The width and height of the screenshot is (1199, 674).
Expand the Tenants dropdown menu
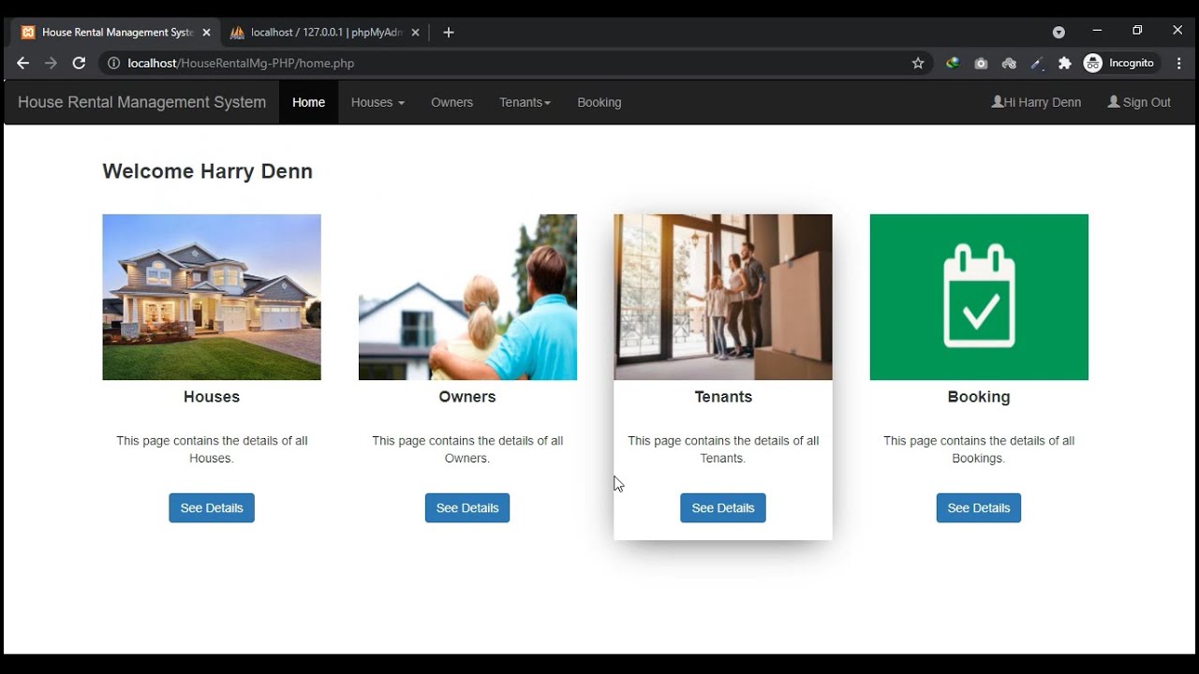[x=525, y=102]
